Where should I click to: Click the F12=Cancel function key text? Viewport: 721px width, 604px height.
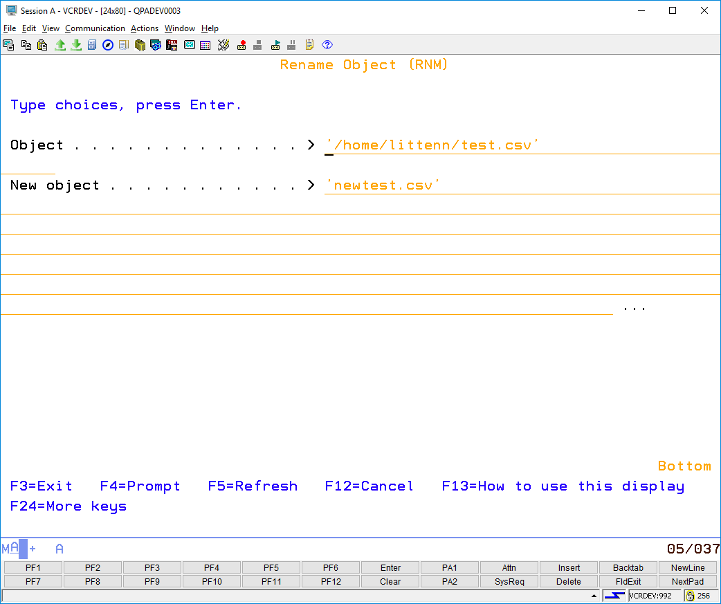pyautogui.click(x=369, y=486)
